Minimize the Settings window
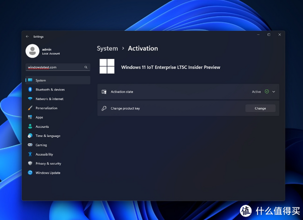Screen dimensions: 303x220 pyautogui.click(x=258, y=35)
